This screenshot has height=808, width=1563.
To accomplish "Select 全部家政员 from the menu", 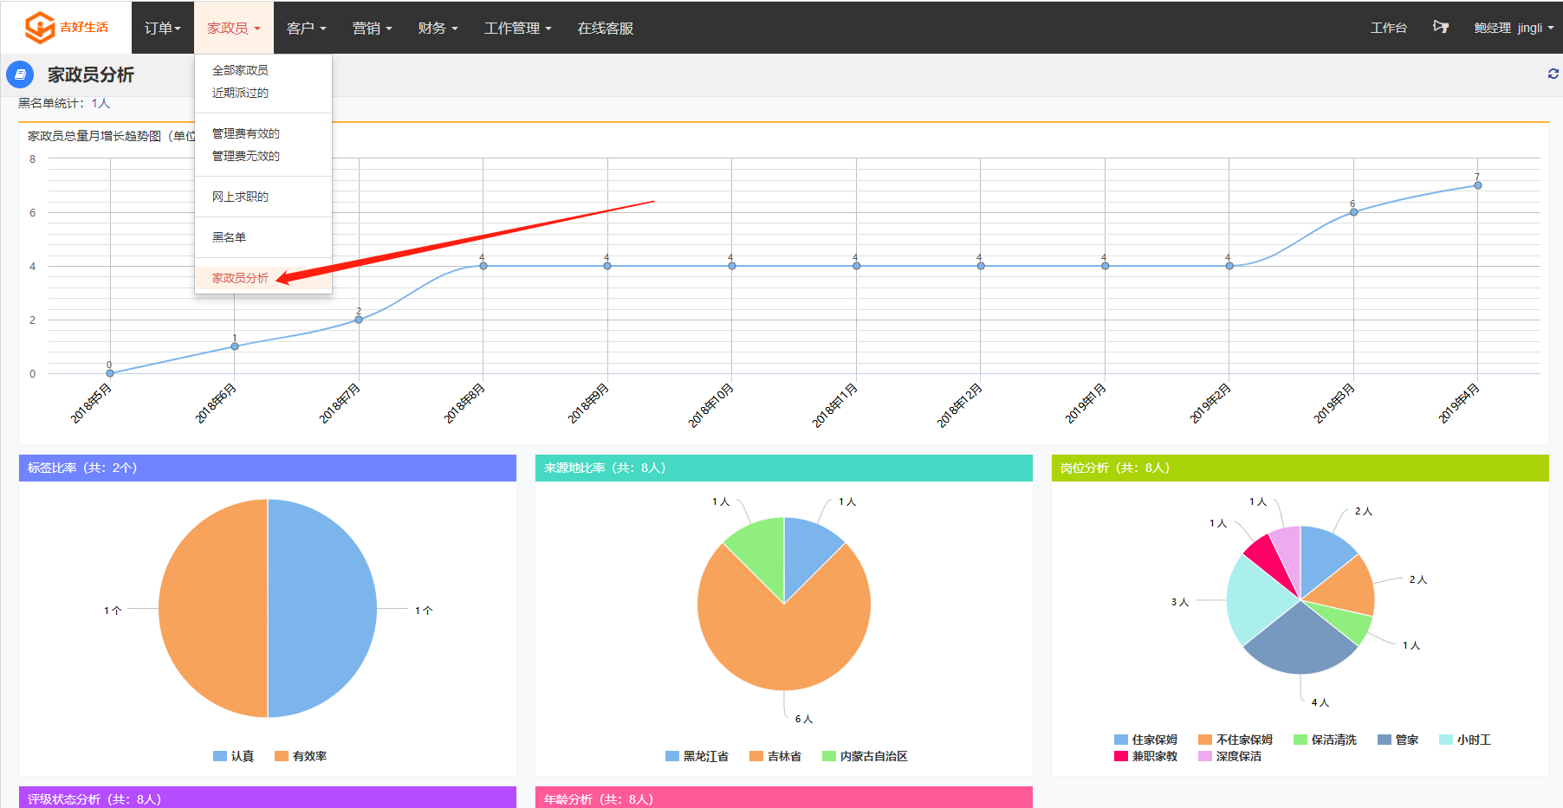I will 263,70.
